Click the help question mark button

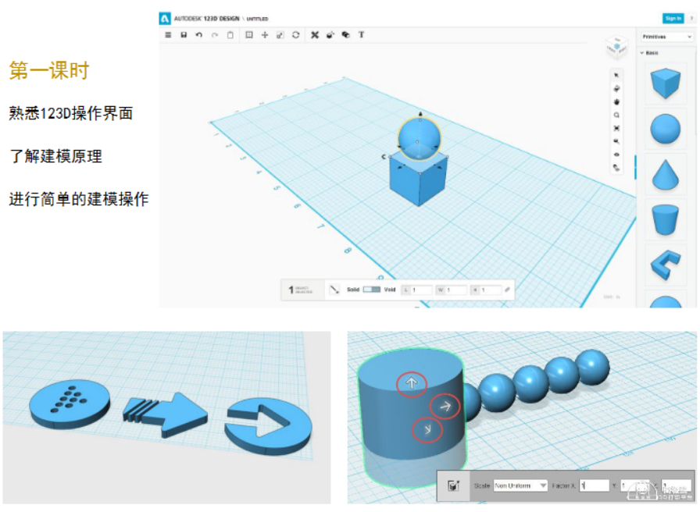coord(691,18)
